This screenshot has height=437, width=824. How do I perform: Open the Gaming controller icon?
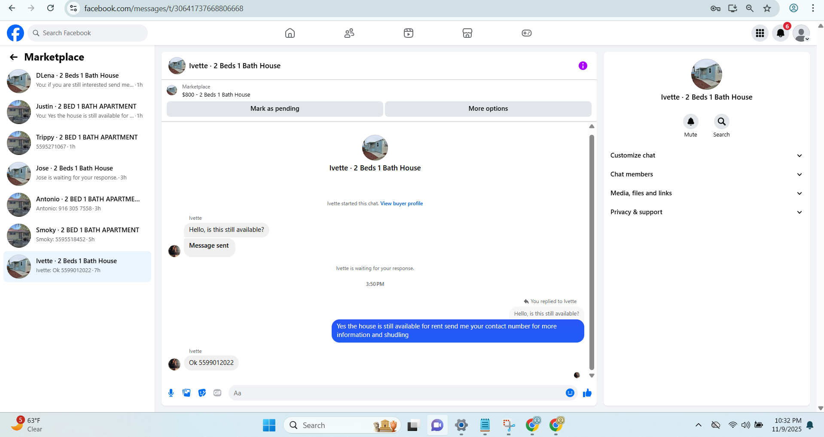(527, 33)
